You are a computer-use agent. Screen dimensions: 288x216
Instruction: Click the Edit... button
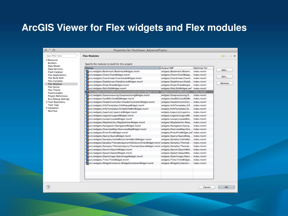point(224,76)
